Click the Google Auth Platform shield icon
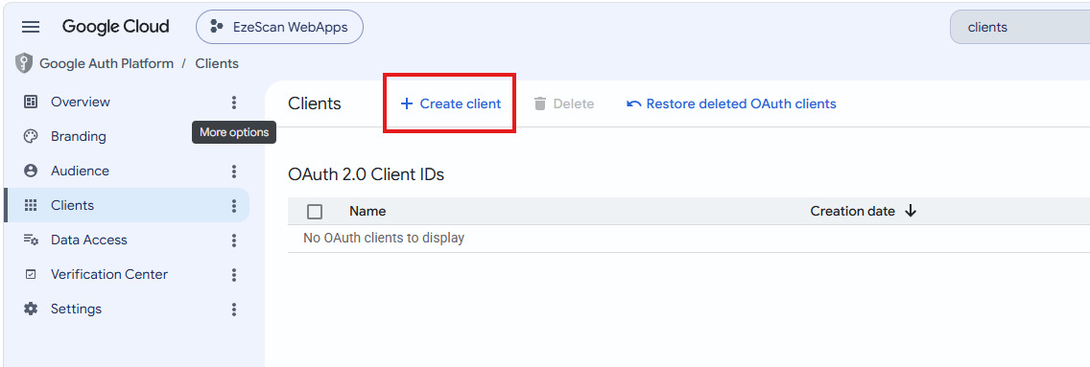The image size is (1090, 367). 24,64
